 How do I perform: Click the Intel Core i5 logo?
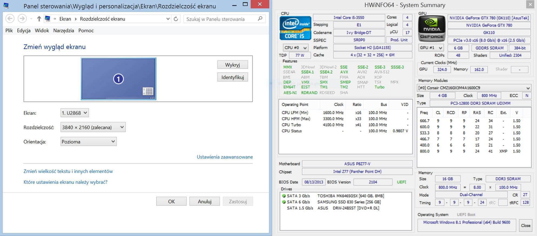pos(295,28)
